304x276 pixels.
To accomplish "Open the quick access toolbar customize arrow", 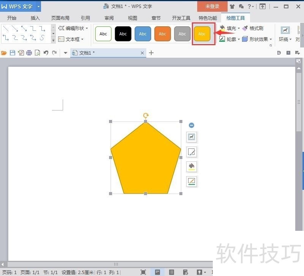I will (x=65, y=53).
